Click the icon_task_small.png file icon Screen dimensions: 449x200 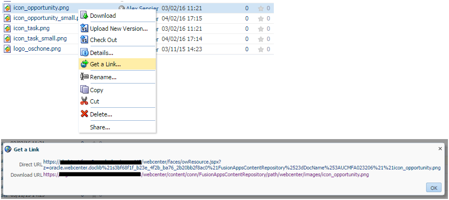pyautogui.click(x=8, y=39)
